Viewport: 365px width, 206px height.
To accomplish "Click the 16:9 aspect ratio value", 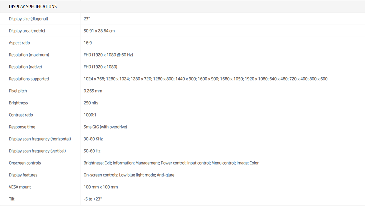I will [x=88, y=43].
